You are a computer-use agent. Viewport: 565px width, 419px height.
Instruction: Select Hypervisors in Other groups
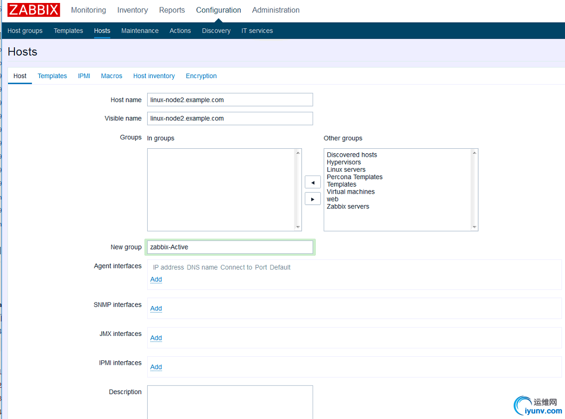pos(344,162)
